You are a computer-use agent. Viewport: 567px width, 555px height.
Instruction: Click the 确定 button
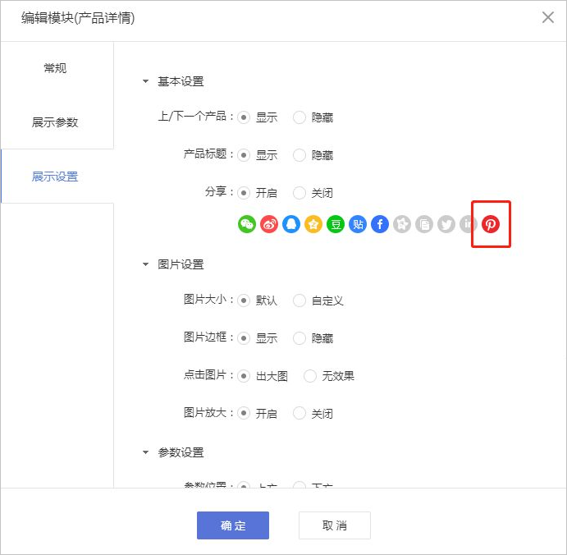(233, 525)
